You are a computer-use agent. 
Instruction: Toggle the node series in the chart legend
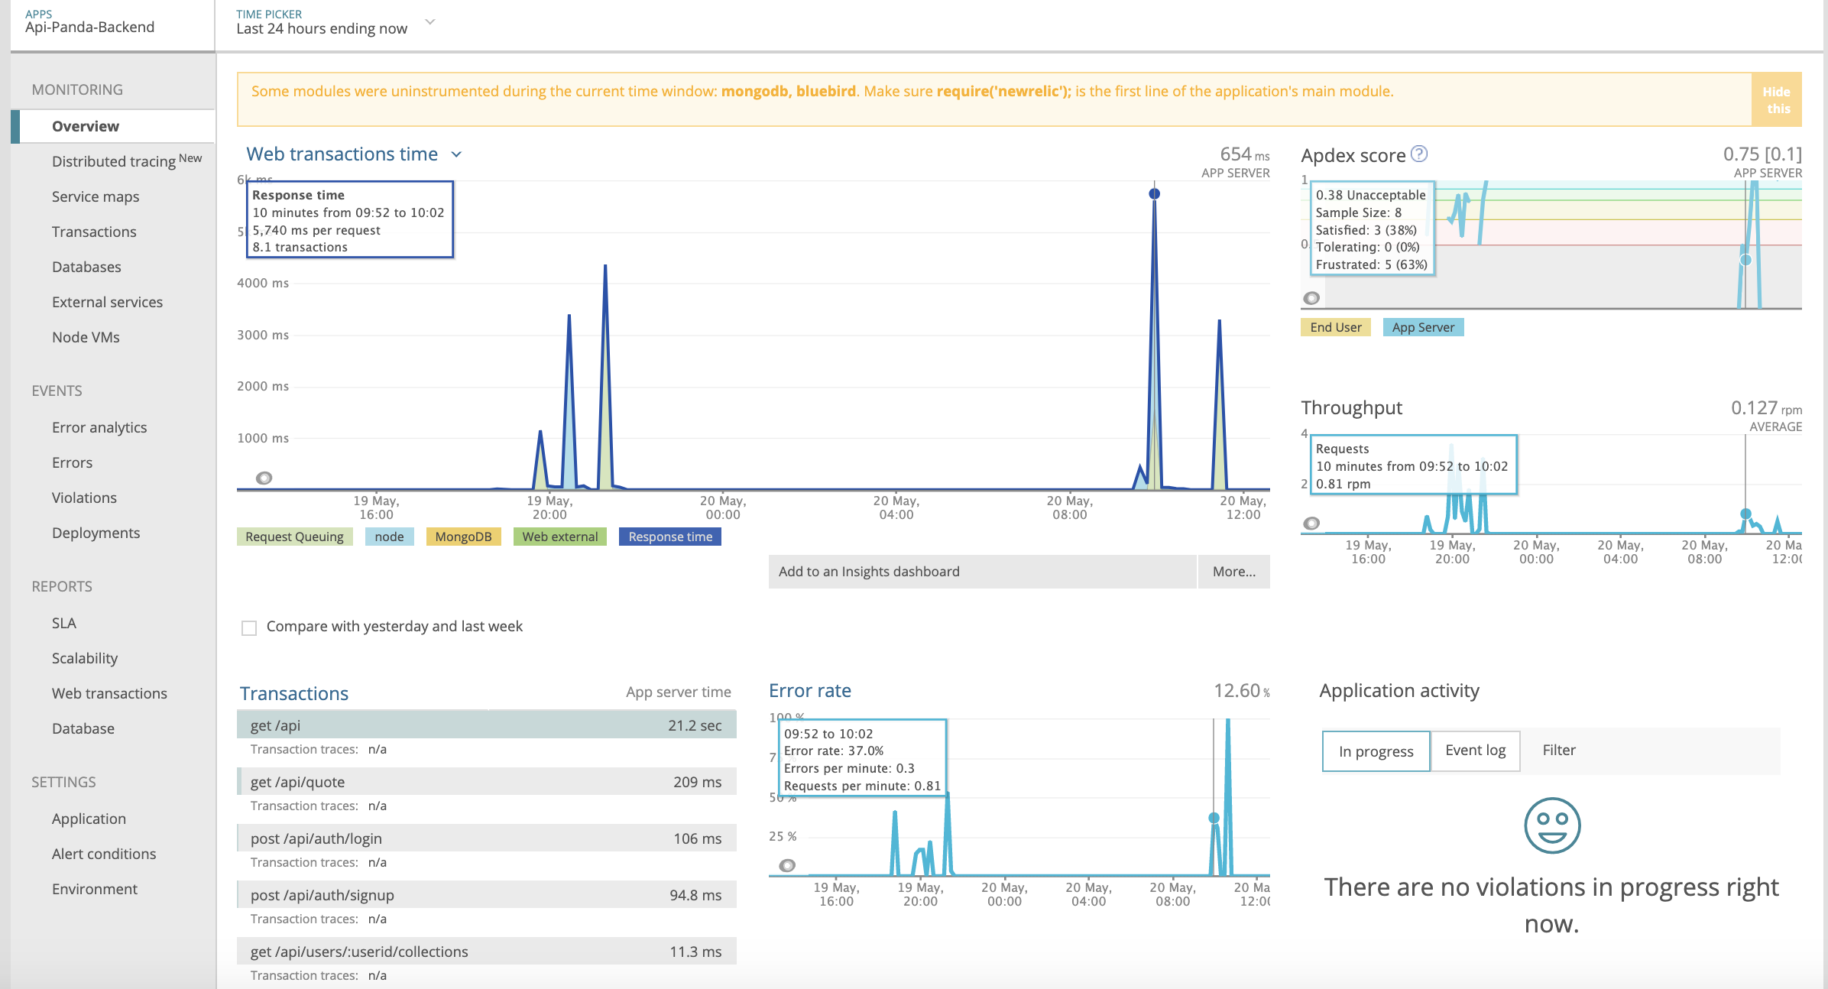(390, 536)
